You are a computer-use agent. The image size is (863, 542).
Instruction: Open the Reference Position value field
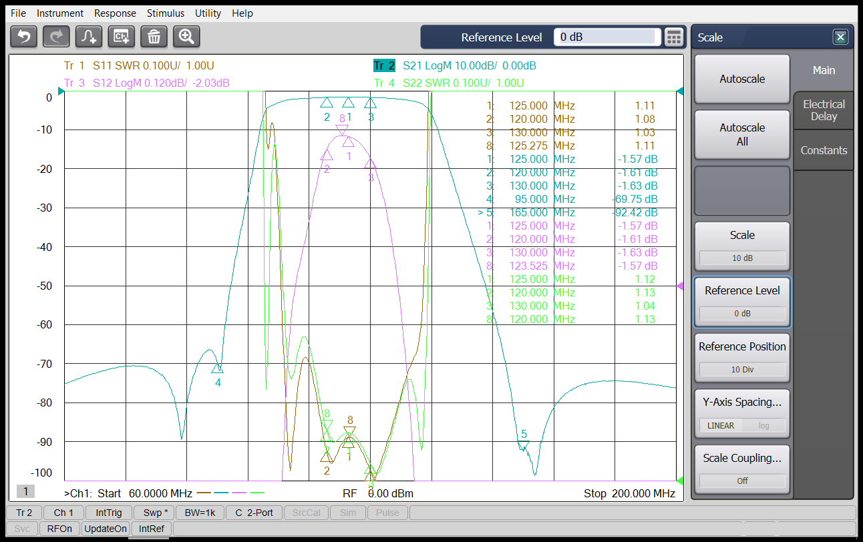click(741, 369)
